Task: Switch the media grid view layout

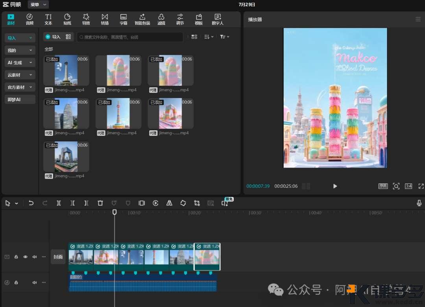Action: coord(194,37)
